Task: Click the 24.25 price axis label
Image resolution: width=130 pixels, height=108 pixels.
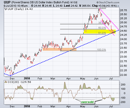Action: 123,35
